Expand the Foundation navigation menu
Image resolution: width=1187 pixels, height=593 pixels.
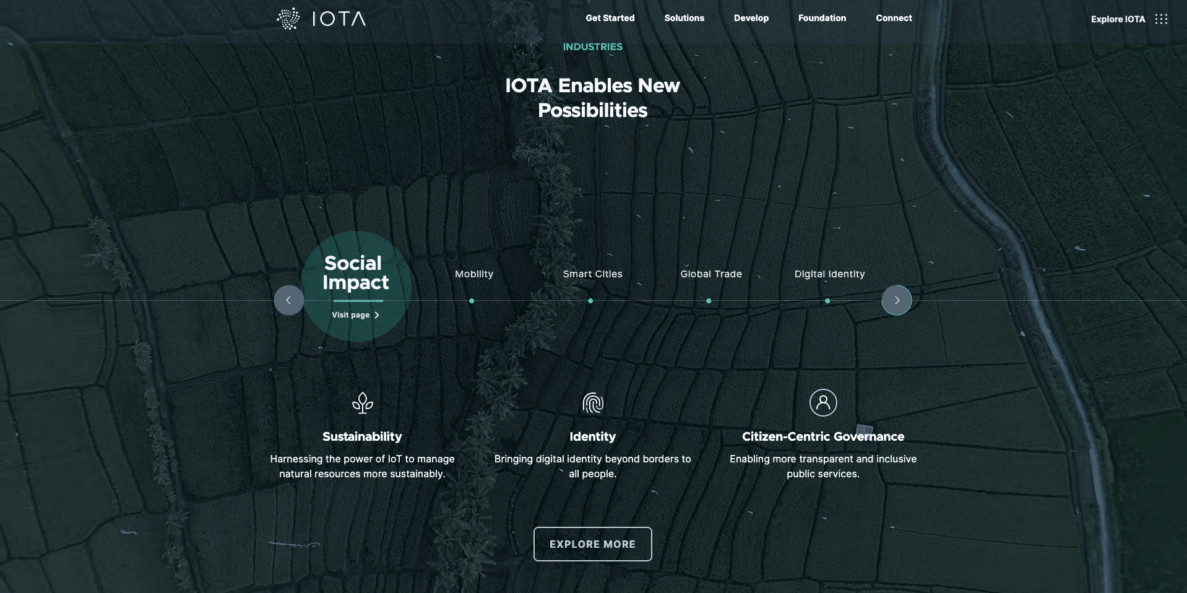pos(821,18)
